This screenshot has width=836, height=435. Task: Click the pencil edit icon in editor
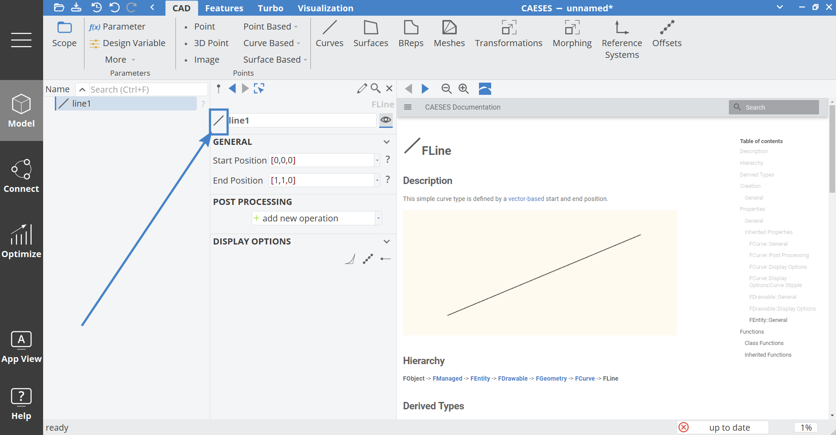(362, 89)
